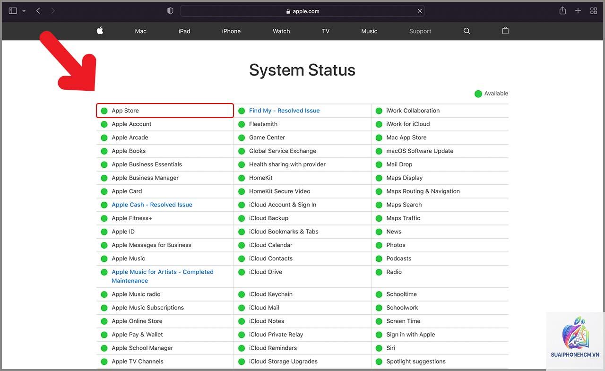Select the Game Center entry
This screenshot has width=605, height=371.
click(267, 138)
